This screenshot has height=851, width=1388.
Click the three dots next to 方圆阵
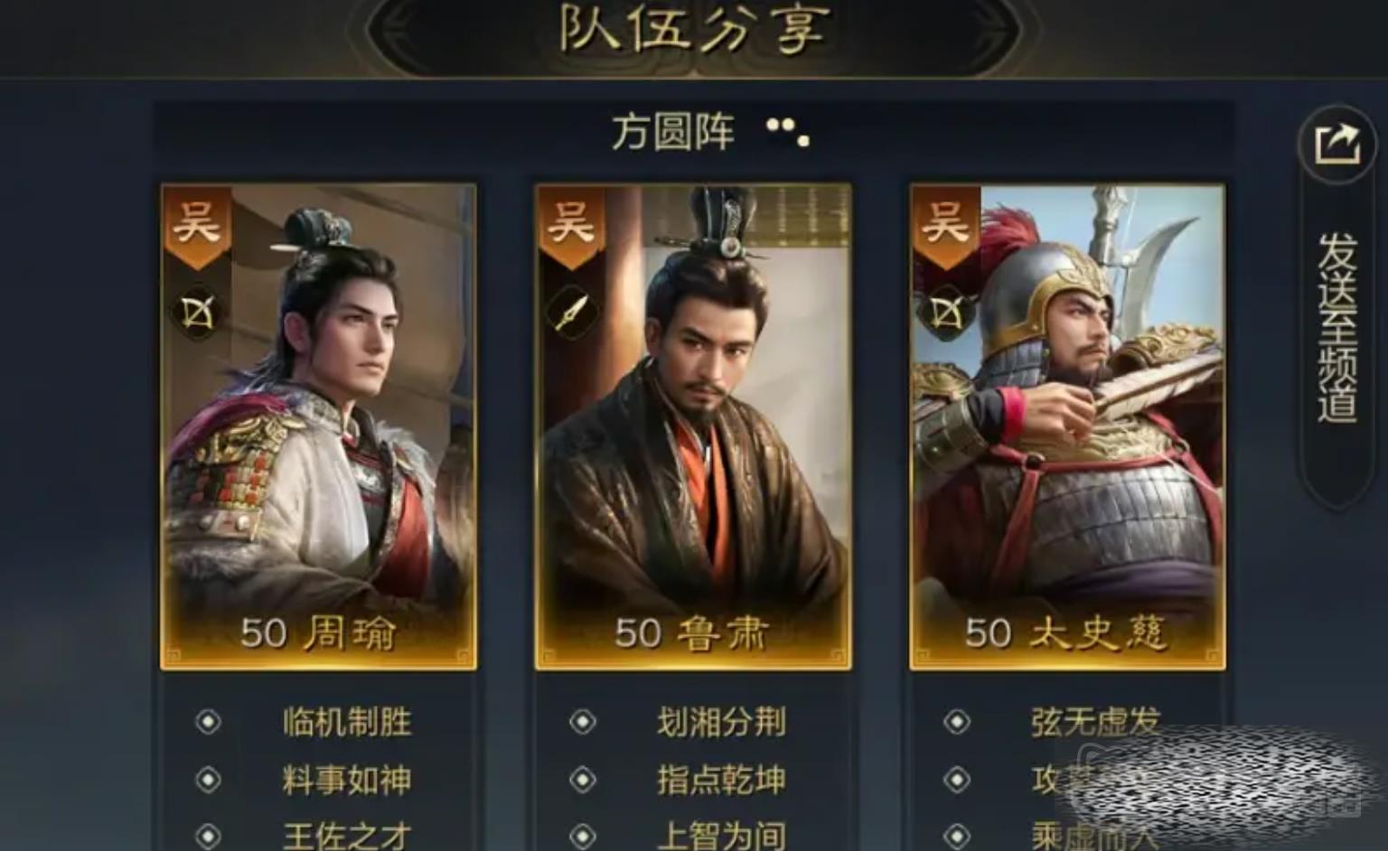point(788,132)
